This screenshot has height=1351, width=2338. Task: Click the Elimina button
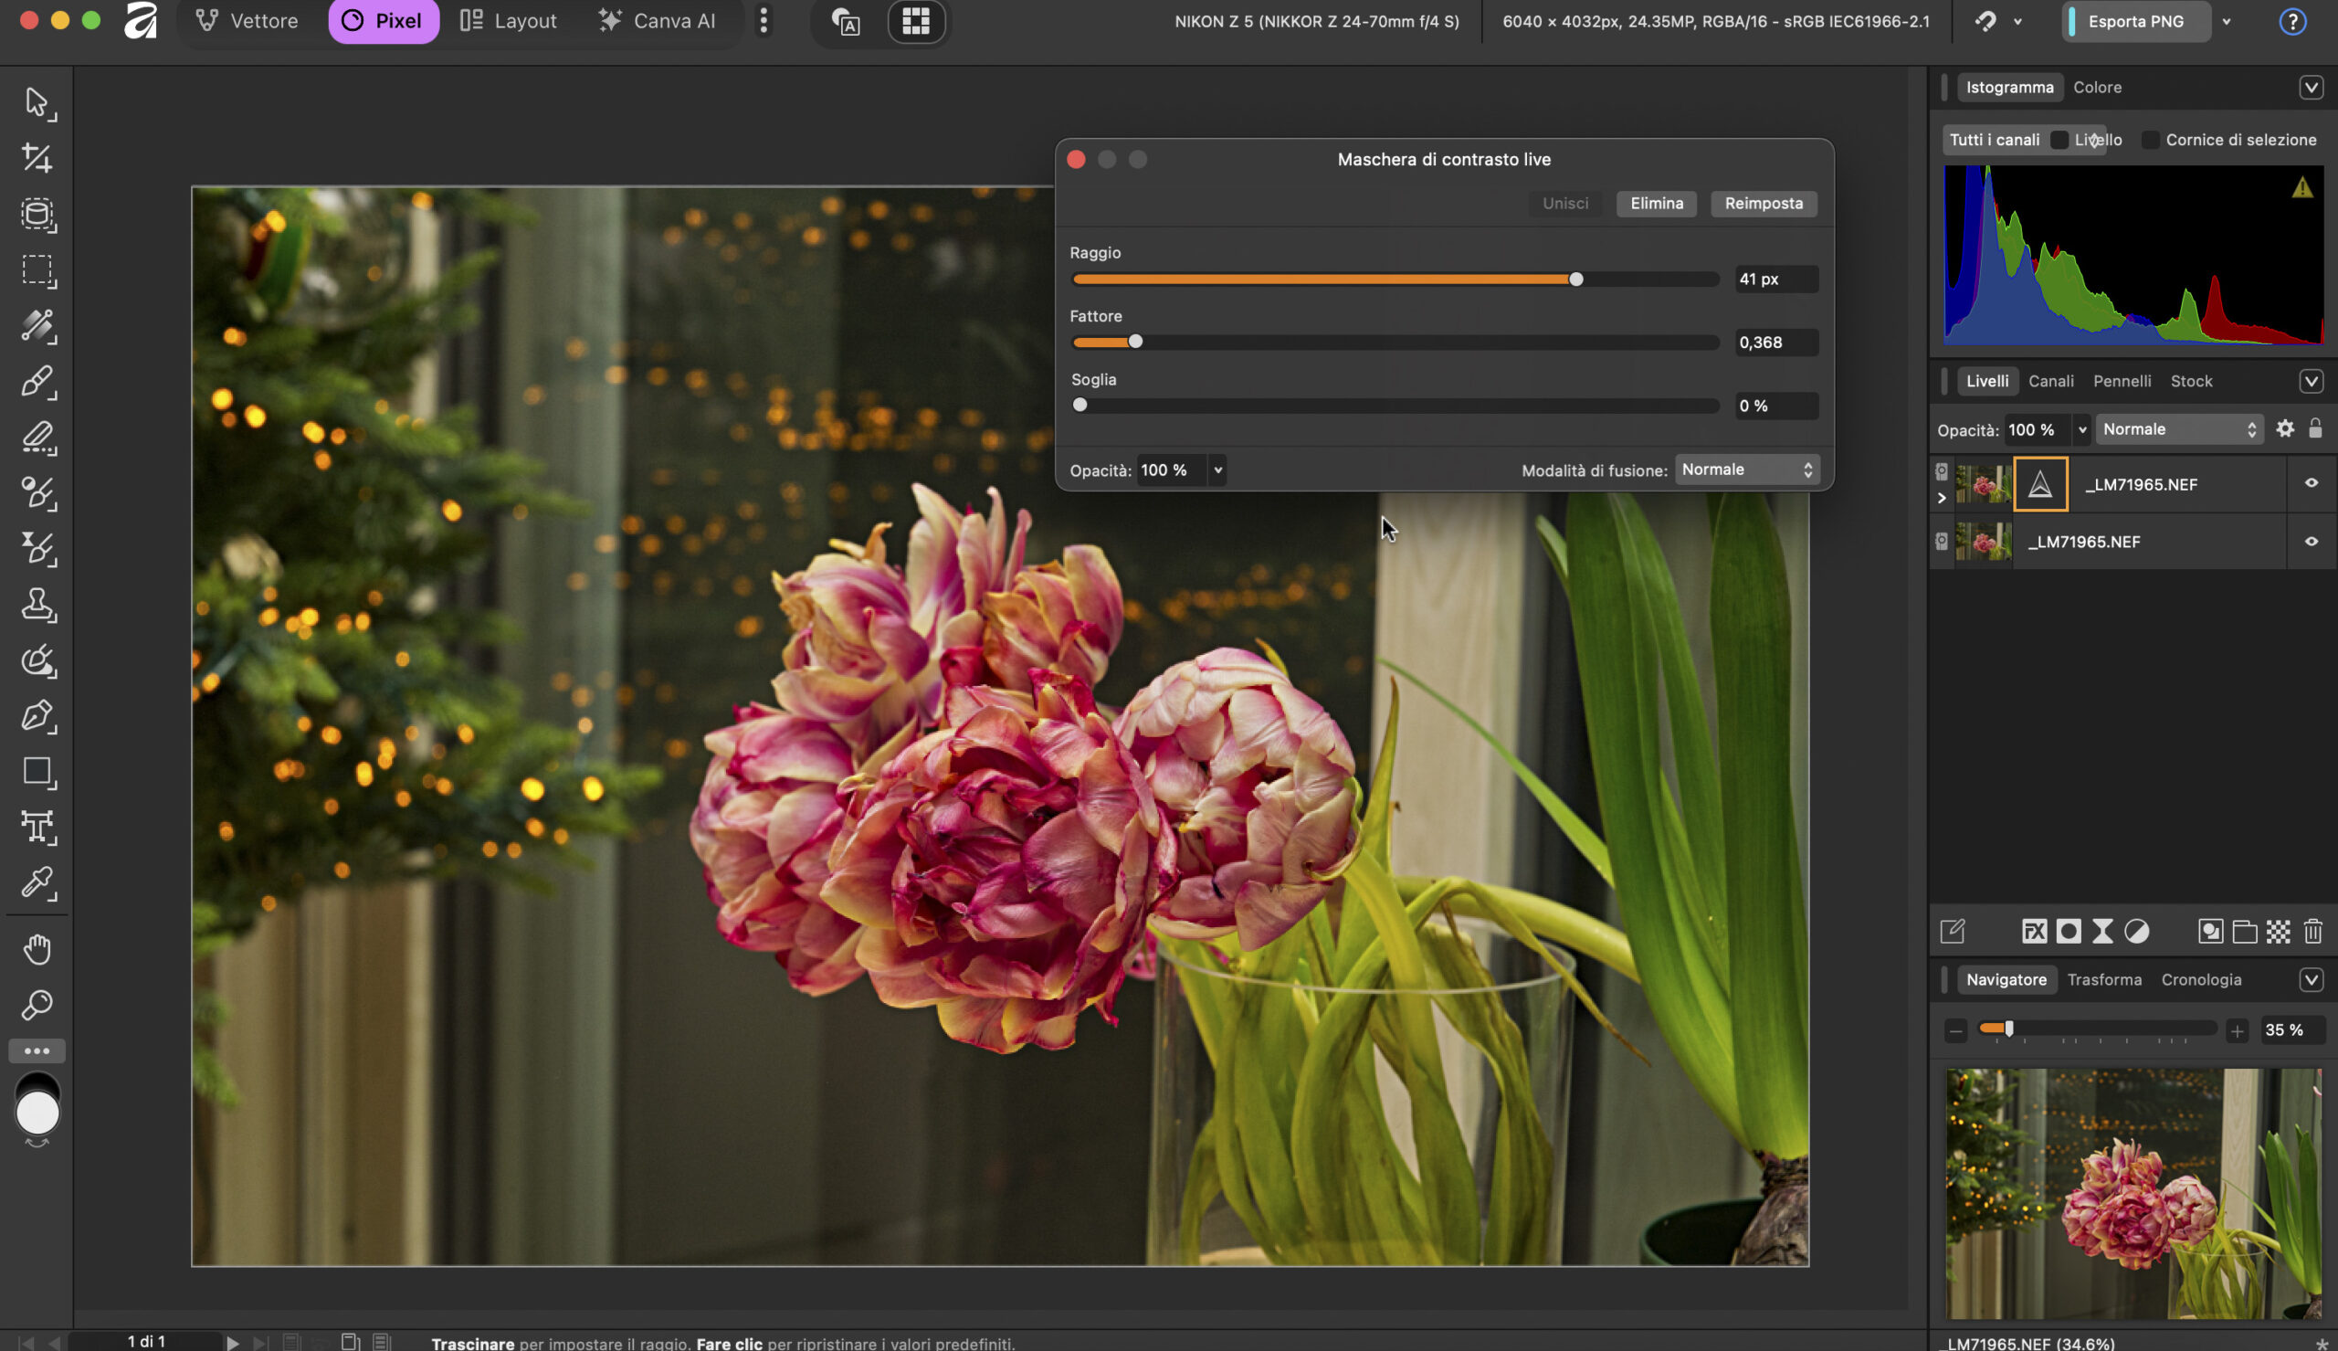1657,203
